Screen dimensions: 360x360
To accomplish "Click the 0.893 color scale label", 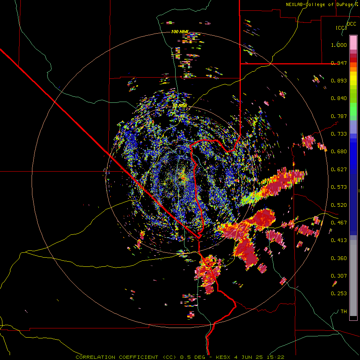I will [x=339, y=80].
